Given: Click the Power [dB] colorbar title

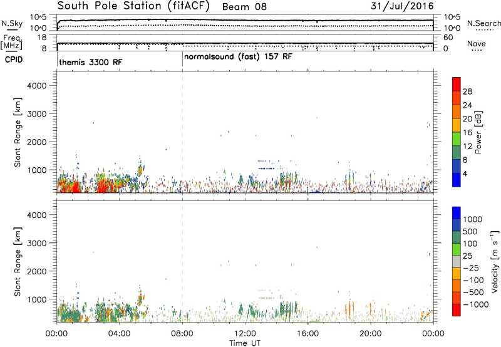Looking at the screenshot, I should 478,132.
